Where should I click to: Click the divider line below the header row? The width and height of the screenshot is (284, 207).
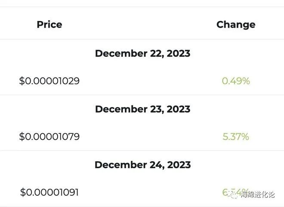142,39
